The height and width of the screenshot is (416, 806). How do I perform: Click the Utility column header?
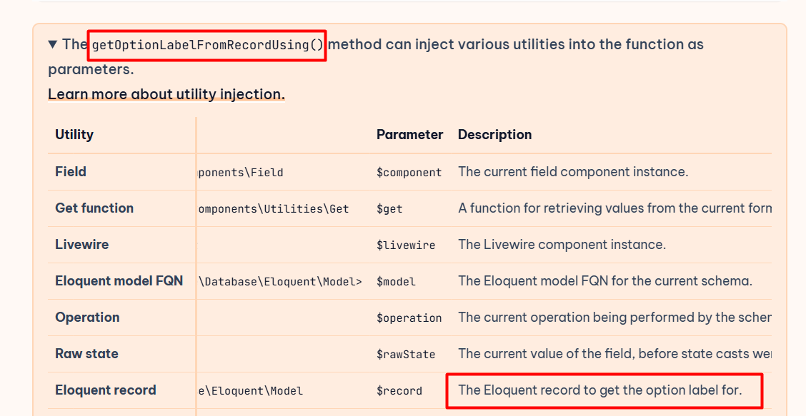click(x=74, y=135)
